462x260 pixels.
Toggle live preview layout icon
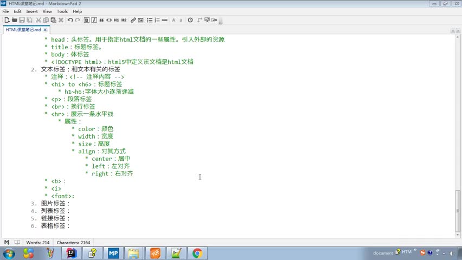200,20
